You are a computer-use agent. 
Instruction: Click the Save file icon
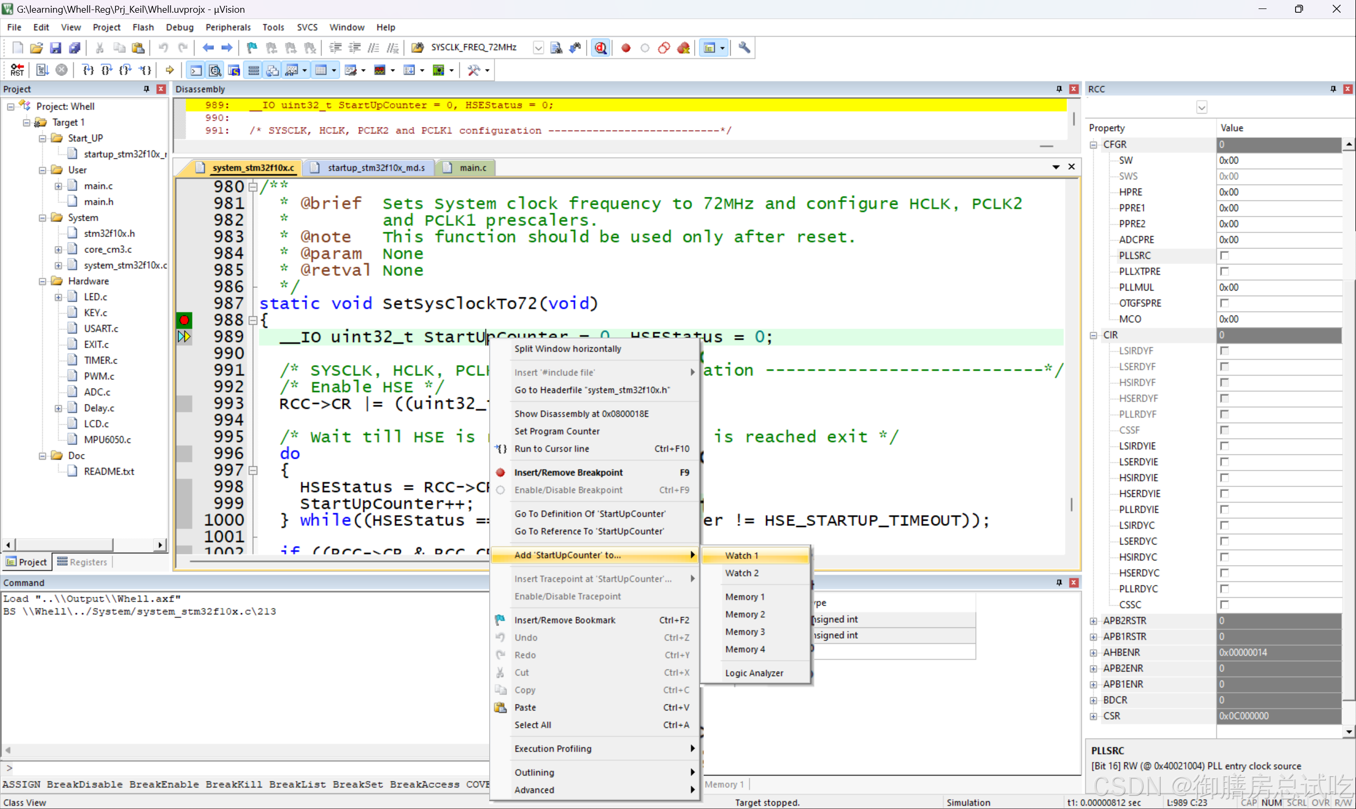pos(56,48)
